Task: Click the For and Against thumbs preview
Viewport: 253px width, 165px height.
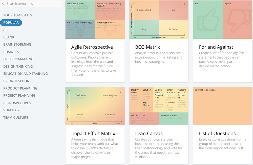Action: 223,20
